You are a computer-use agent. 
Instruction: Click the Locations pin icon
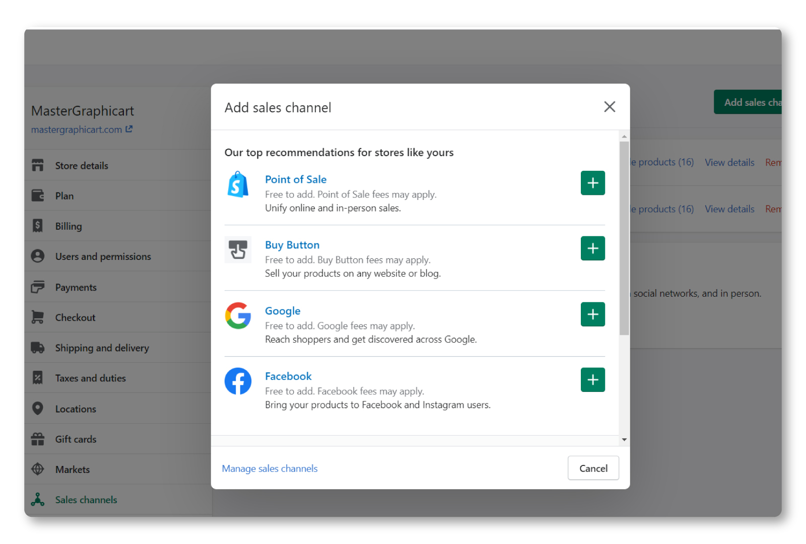tap(38, 409)
